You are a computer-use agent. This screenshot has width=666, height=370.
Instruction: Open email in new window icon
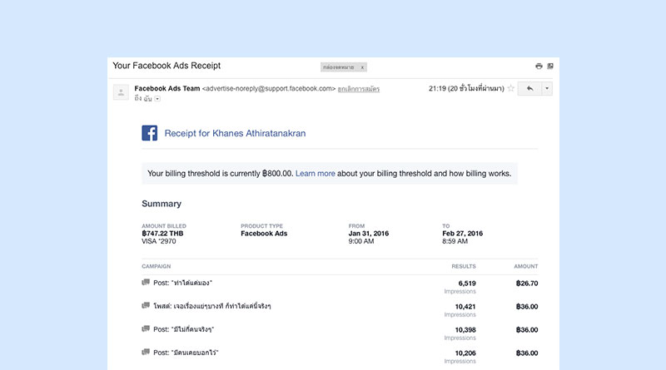coord(550,67)
